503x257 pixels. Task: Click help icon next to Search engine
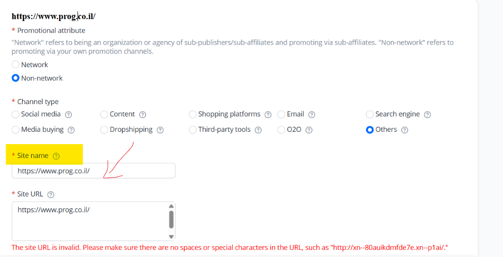428,115
